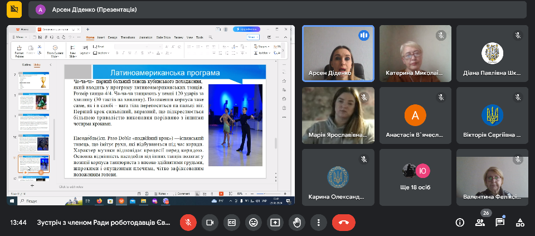The height and width of the screenshot is (236, 535).
Task: Unmute the microphone in the call bar
Action: click(x=188, y=222)
